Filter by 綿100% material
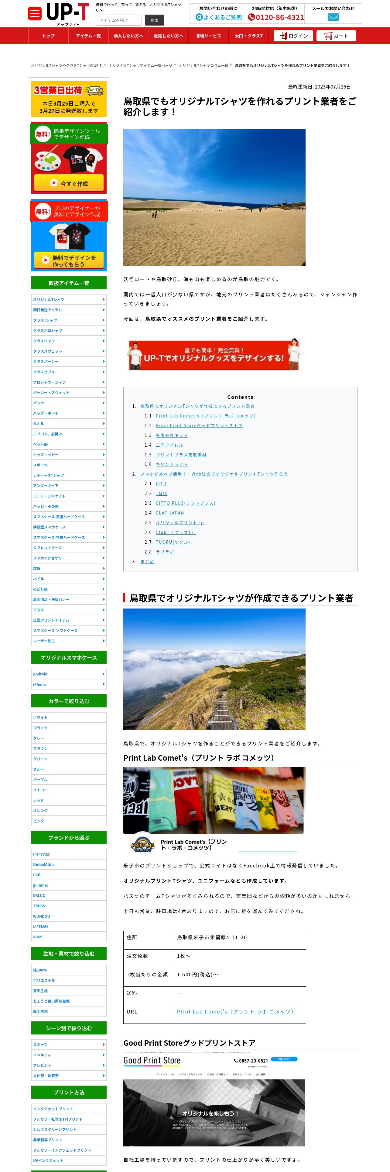The width and height of the screenshot is (390, 1172). (69, 970)
